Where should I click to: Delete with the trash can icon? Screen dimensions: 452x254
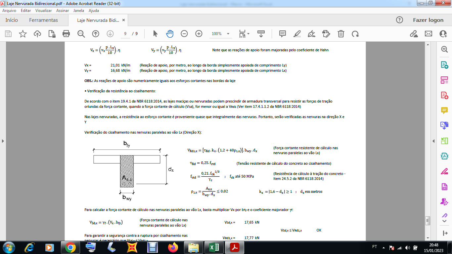point(341,34)
